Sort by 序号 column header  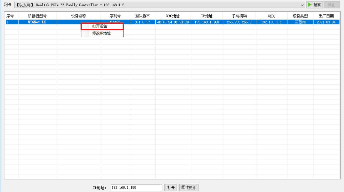12,16
